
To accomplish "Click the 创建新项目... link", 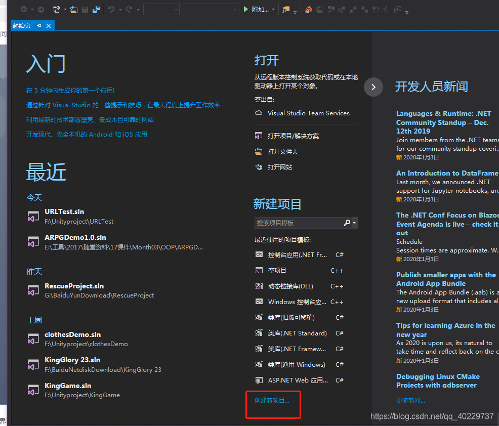I will pyautogui.click(x=272, y=401).
